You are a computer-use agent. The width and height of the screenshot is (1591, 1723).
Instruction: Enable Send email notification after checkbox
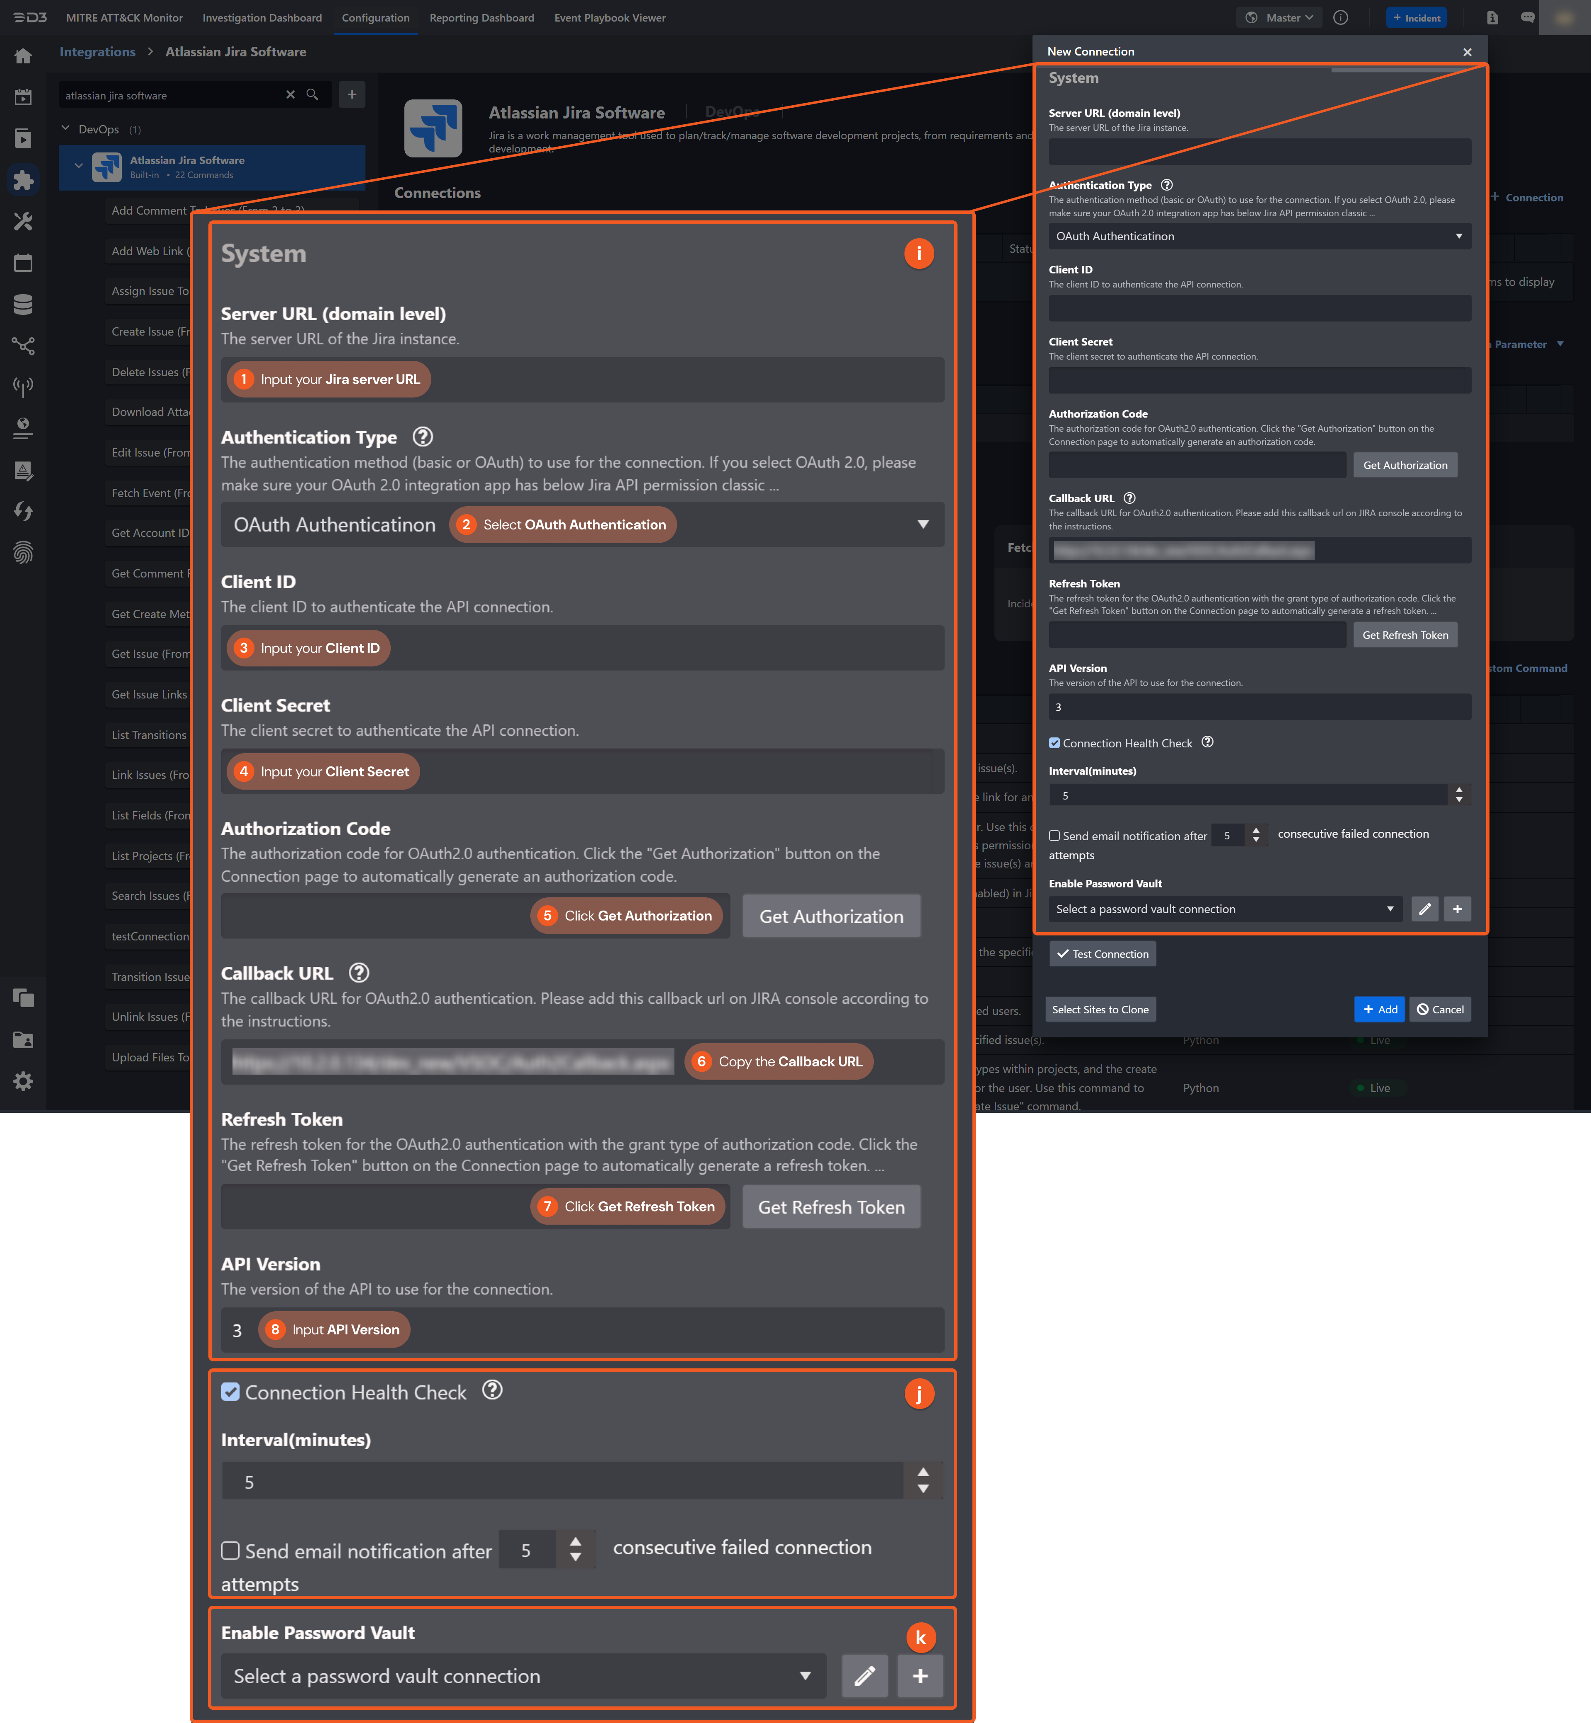point(1054,836)
